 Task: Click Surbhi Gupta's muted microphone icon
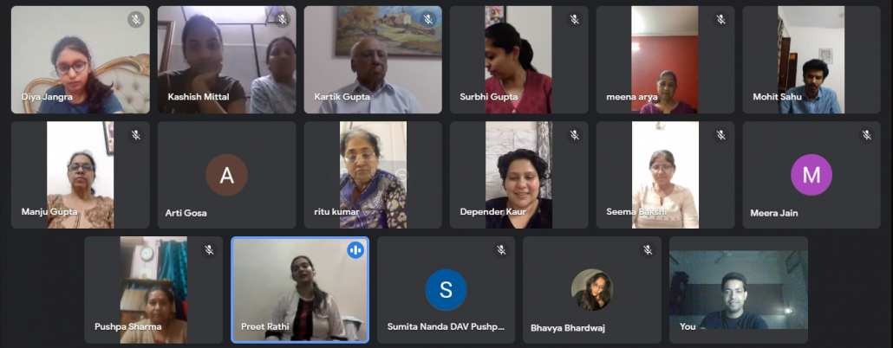click(575, 20)
